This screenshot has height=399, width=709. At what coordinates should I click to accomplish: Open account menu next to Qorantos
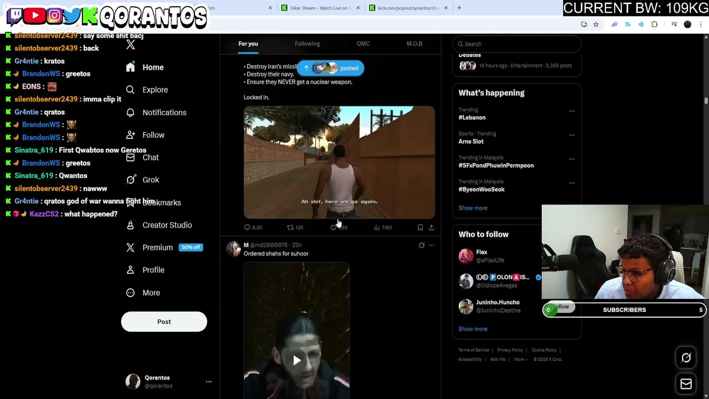click(x=209, y=382)
